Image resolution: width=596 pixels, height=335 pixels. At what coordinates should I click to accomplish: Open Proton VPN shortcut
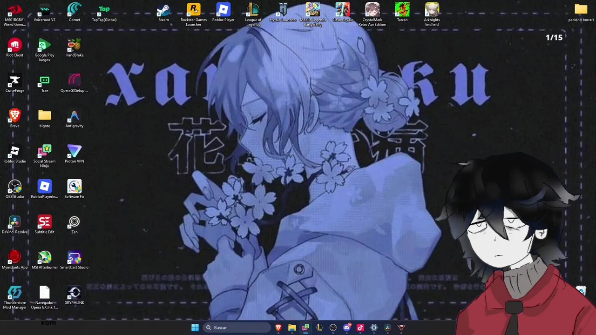coord(74,154)
